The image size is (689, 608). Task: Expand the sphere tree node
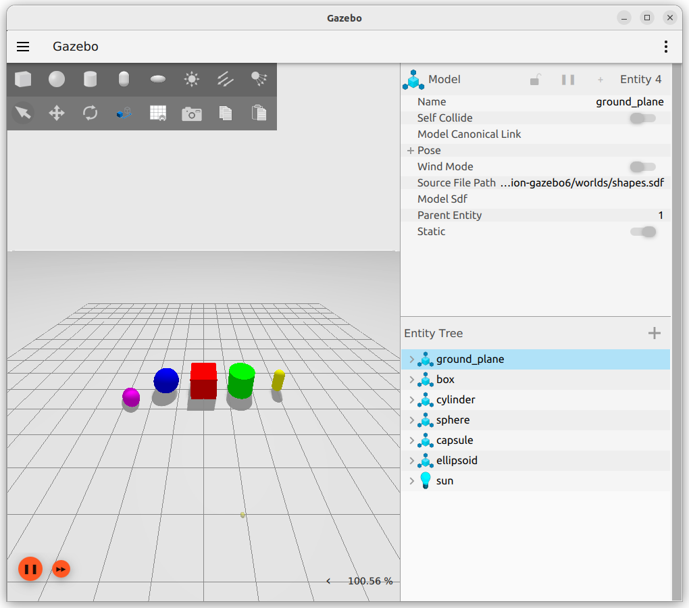pos(412,420)
